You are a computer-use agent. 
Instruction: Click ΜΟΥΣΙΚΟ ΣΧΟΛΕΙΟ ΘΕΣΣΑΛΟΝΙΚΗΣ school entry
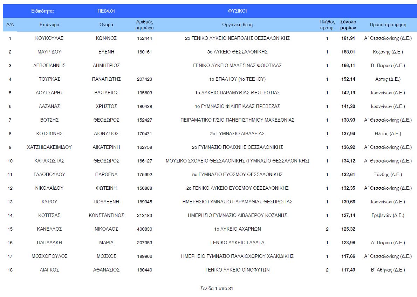click(x=237, y=161)
